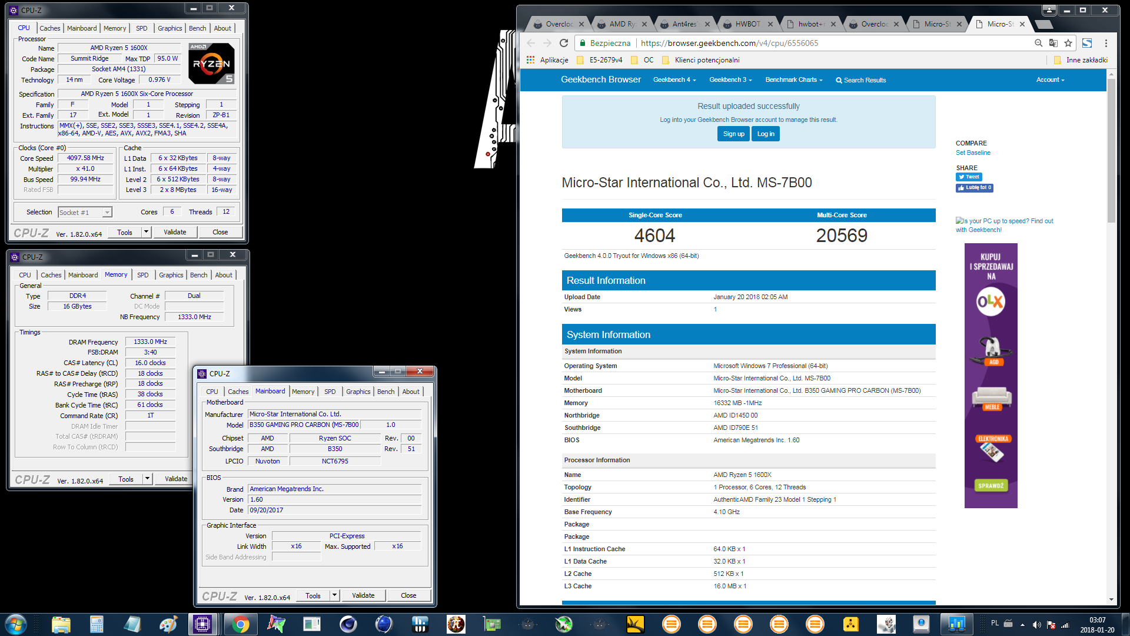Screen dimensions: 1130x636
Task: Click Tools button in Mainboard CPU-Z window
Action: pos(313,595)
